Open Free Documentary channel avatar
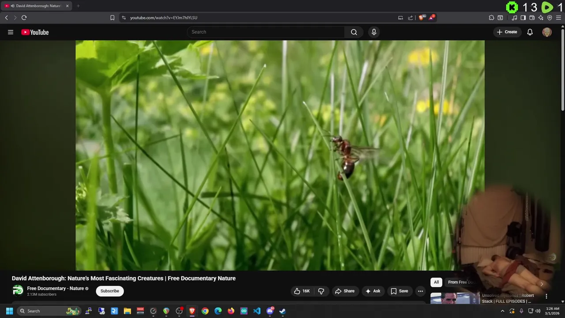The width and height of the screenshot is (565, 318). tap(18, 291)
